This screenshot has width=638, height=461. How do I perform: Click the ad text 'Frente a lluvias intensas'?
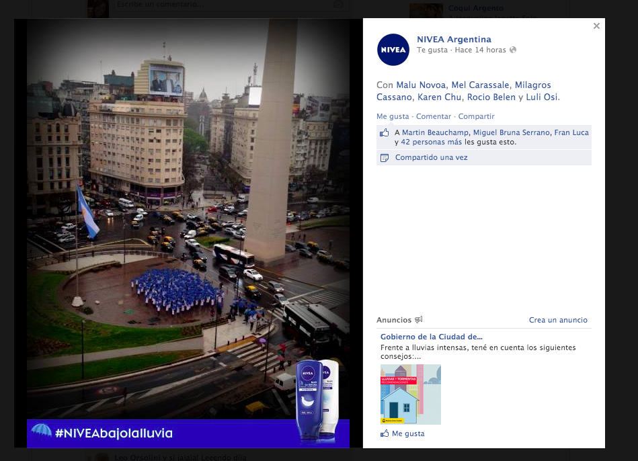point(425,347)
